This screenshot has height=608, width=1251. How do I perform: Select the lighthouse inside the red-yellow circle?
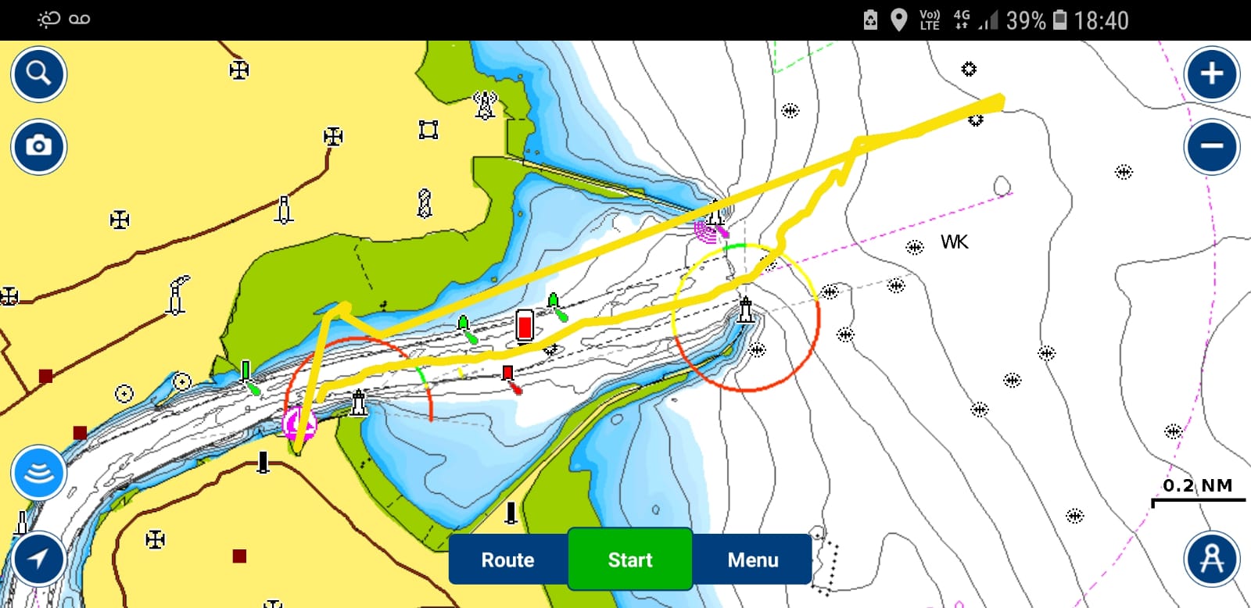pos(746,310)
